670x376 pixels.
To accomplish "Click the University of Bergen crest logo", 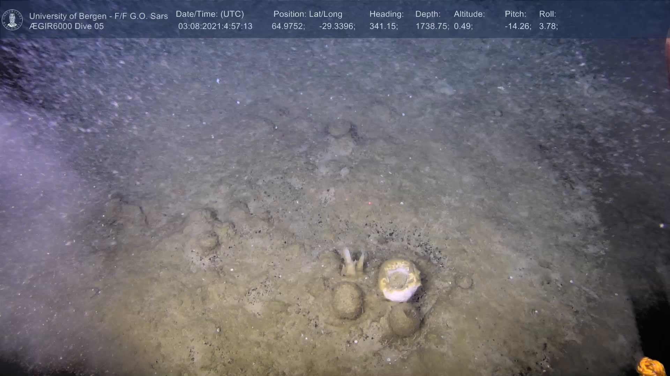I will click(12, 20).
